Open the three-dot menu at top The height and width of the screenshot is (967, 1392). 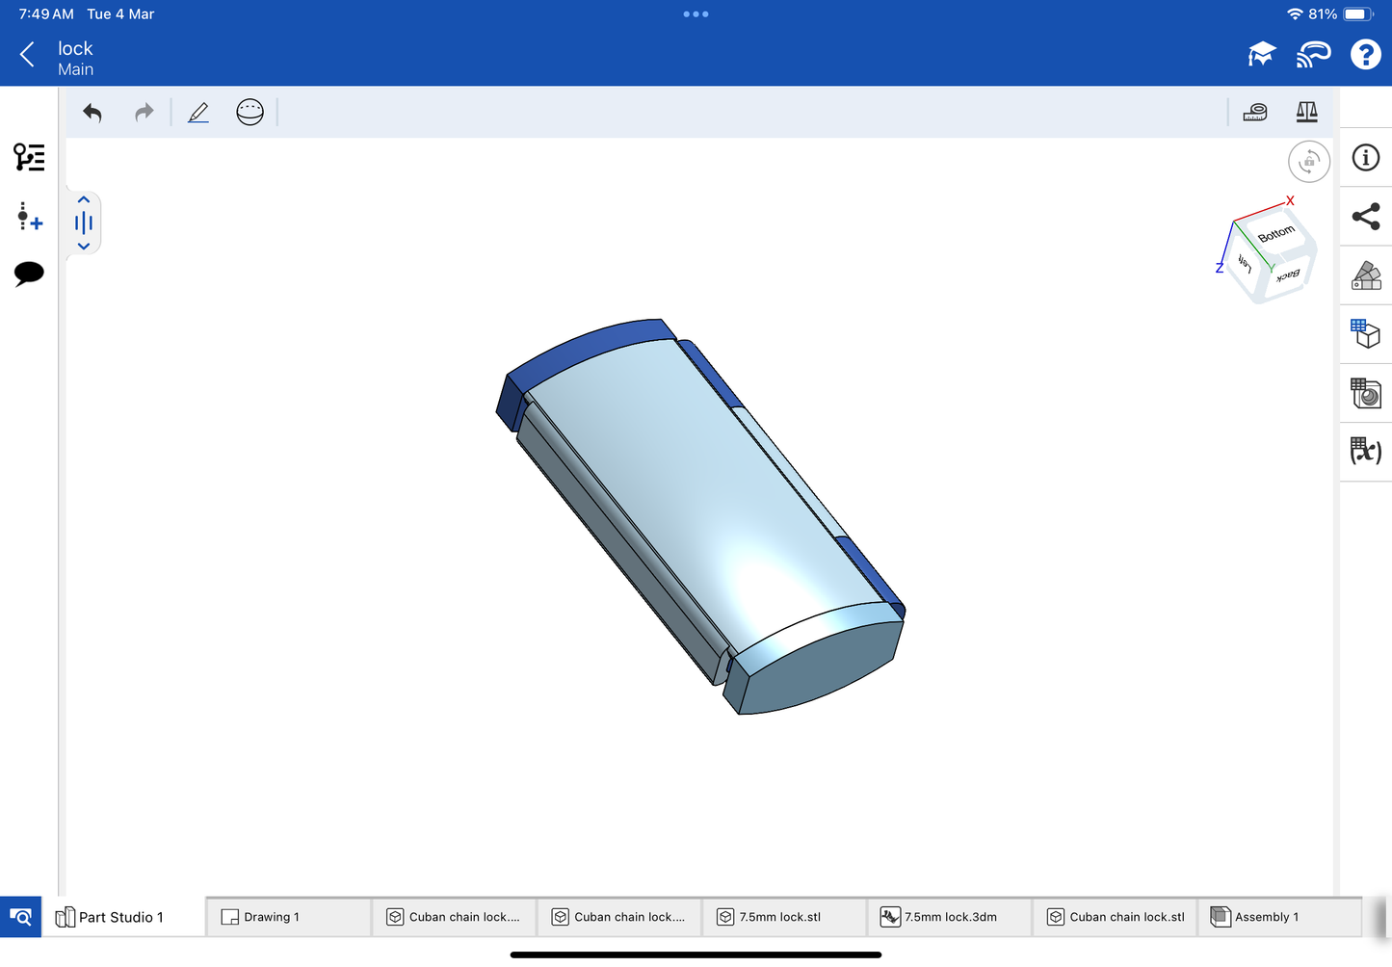696,14
